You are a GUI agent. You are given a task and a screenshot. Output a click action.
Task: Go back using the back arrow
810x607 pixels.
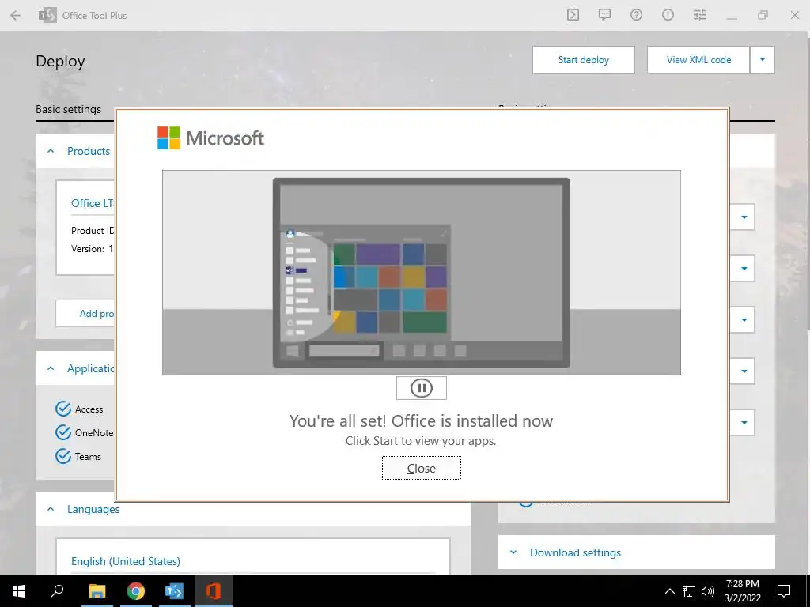(16, 16)
